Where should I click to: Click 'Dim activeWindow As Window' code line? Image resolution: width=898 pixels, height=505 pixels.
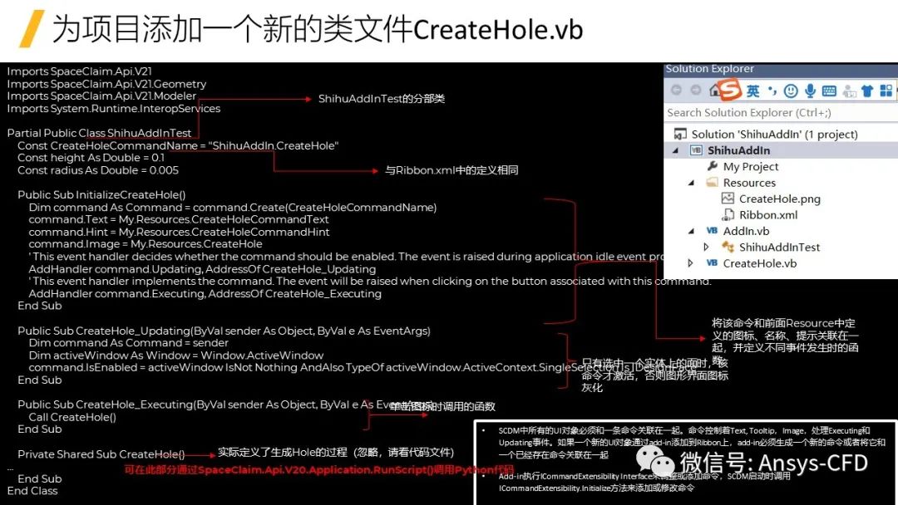click(175, 355)
